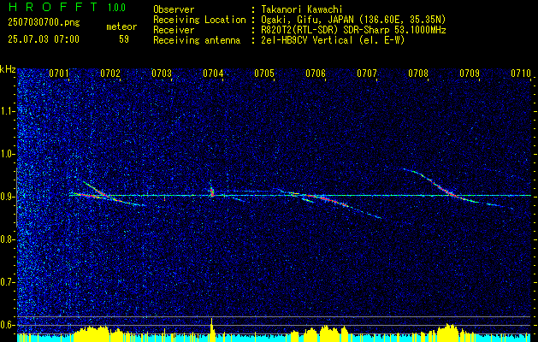Click the 1.0 kHz axis label
Image resolution: width=538 pixels, height=342 pixels.
pos(7,154)
